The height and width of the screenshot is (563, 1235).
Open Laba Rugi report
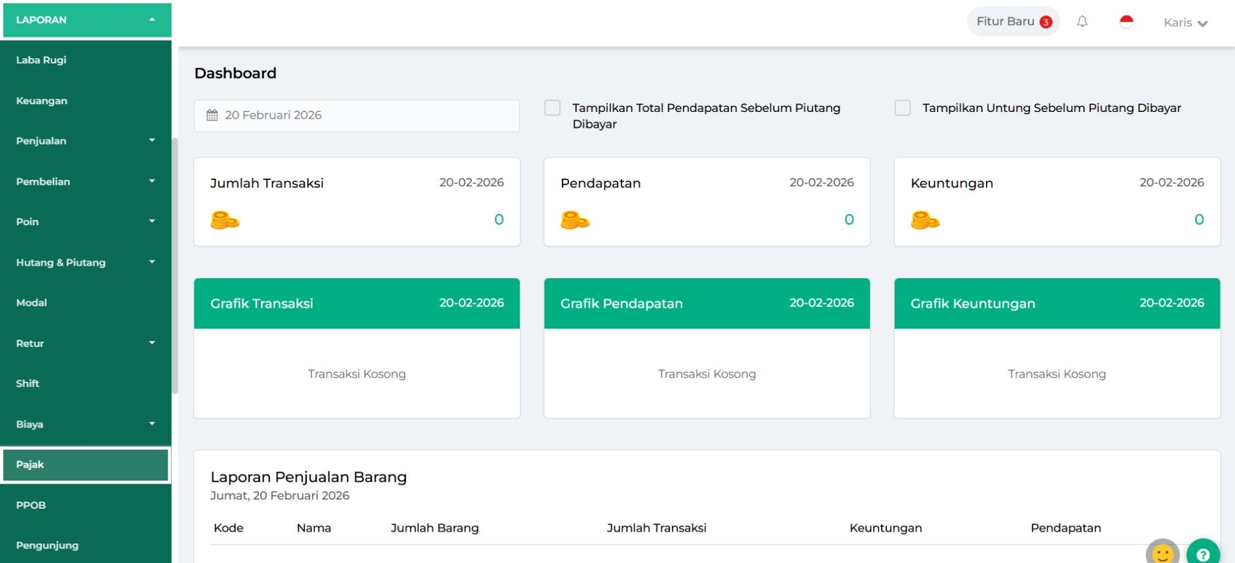[x=41, y=60]
